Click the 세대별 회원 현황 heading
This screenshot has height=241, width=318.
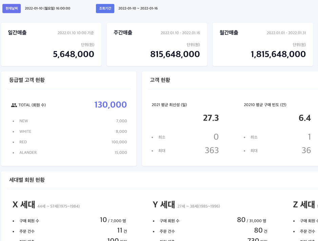coord(27,180)
